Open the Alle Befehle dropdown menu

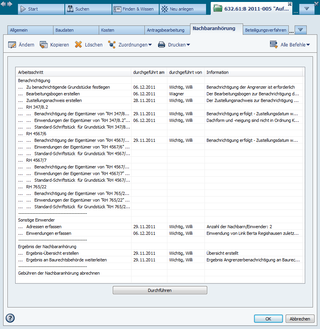click(308, 45)
